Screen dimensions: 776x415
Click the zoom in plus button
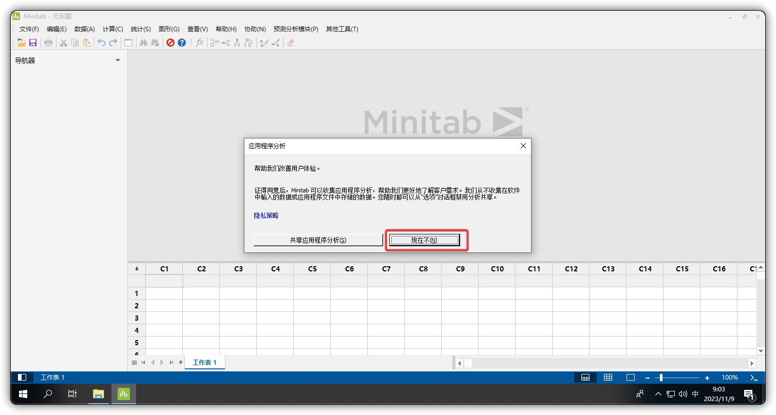coord(707,378)
